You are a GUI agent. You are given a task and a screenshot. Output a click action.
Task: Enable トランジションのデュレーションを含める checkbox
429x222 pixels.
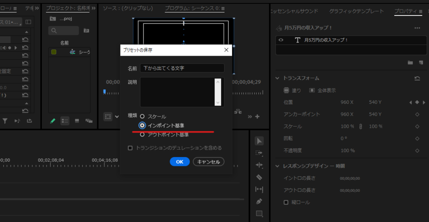click(130, 148)
